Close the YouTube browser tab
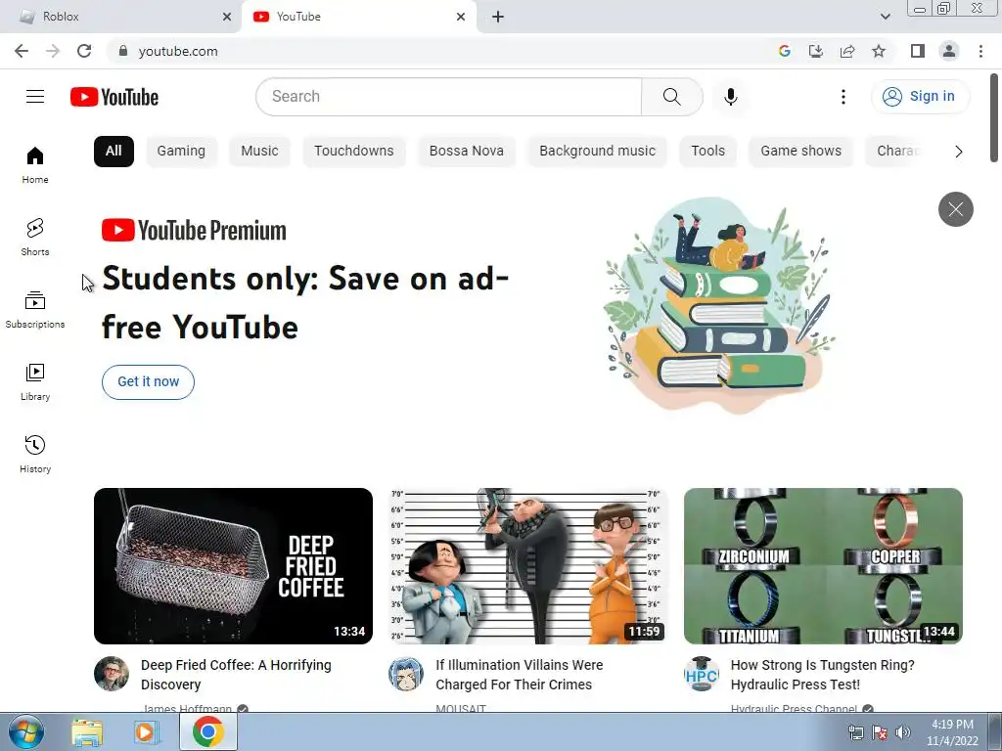 (461, 17)
